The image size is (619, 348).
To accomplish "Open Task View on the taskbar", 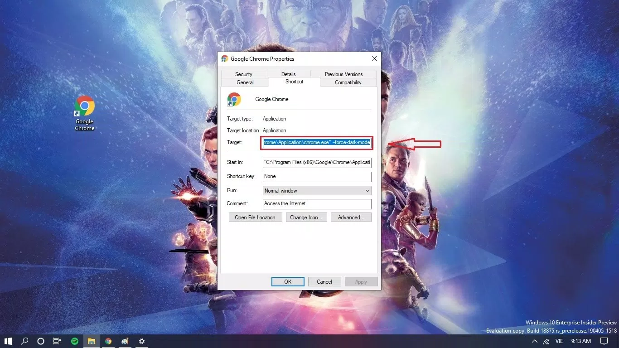I will [57, 341].
